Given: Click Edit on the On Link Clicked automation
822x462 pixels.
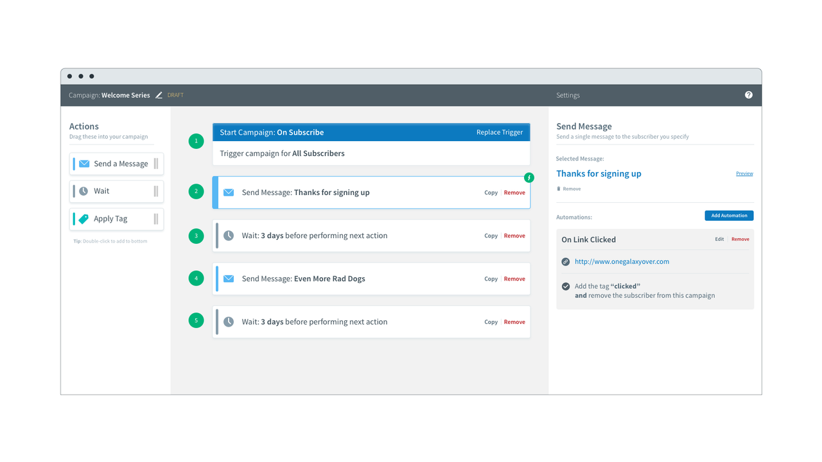Looking at the screenshot, I should click(720, 239).
